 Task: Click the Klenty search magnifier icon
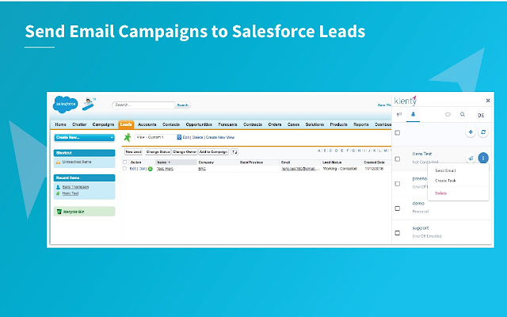point(463,114)
